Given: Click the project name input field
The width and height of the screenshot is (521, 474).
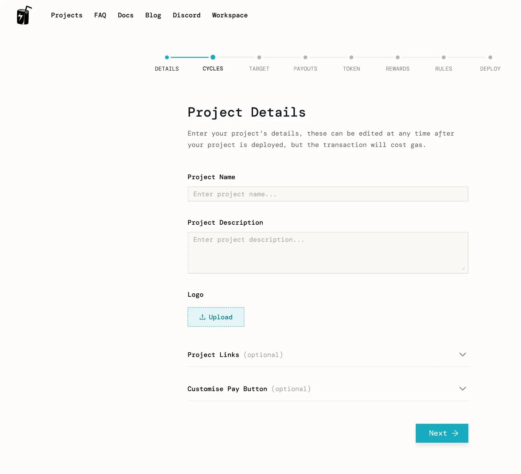Looking at the screenshot, I should coord(328,194).
